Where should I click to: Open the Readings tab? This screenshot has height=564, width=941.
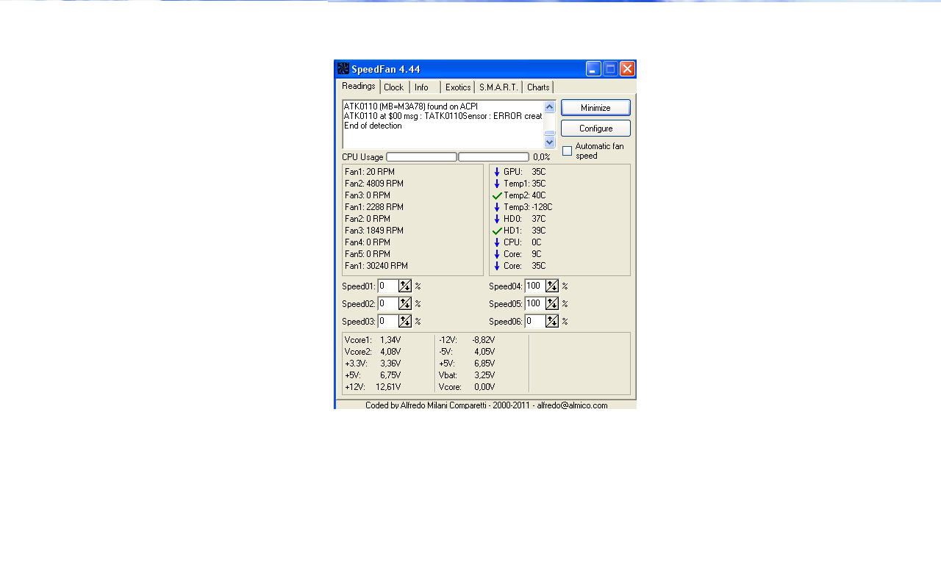[x=359, y=86]
